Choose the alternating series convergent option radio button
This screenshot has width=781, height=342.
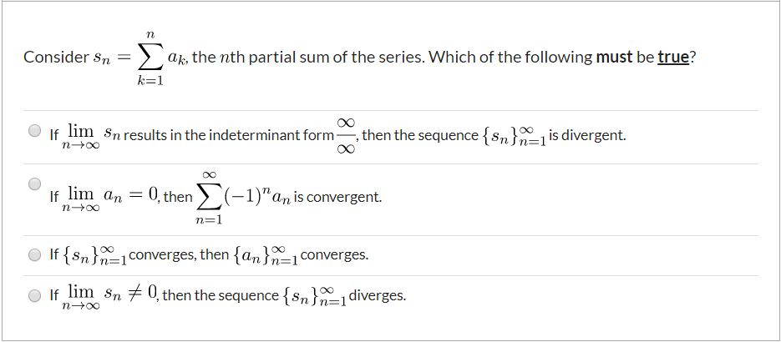click(x=34, y=184)
